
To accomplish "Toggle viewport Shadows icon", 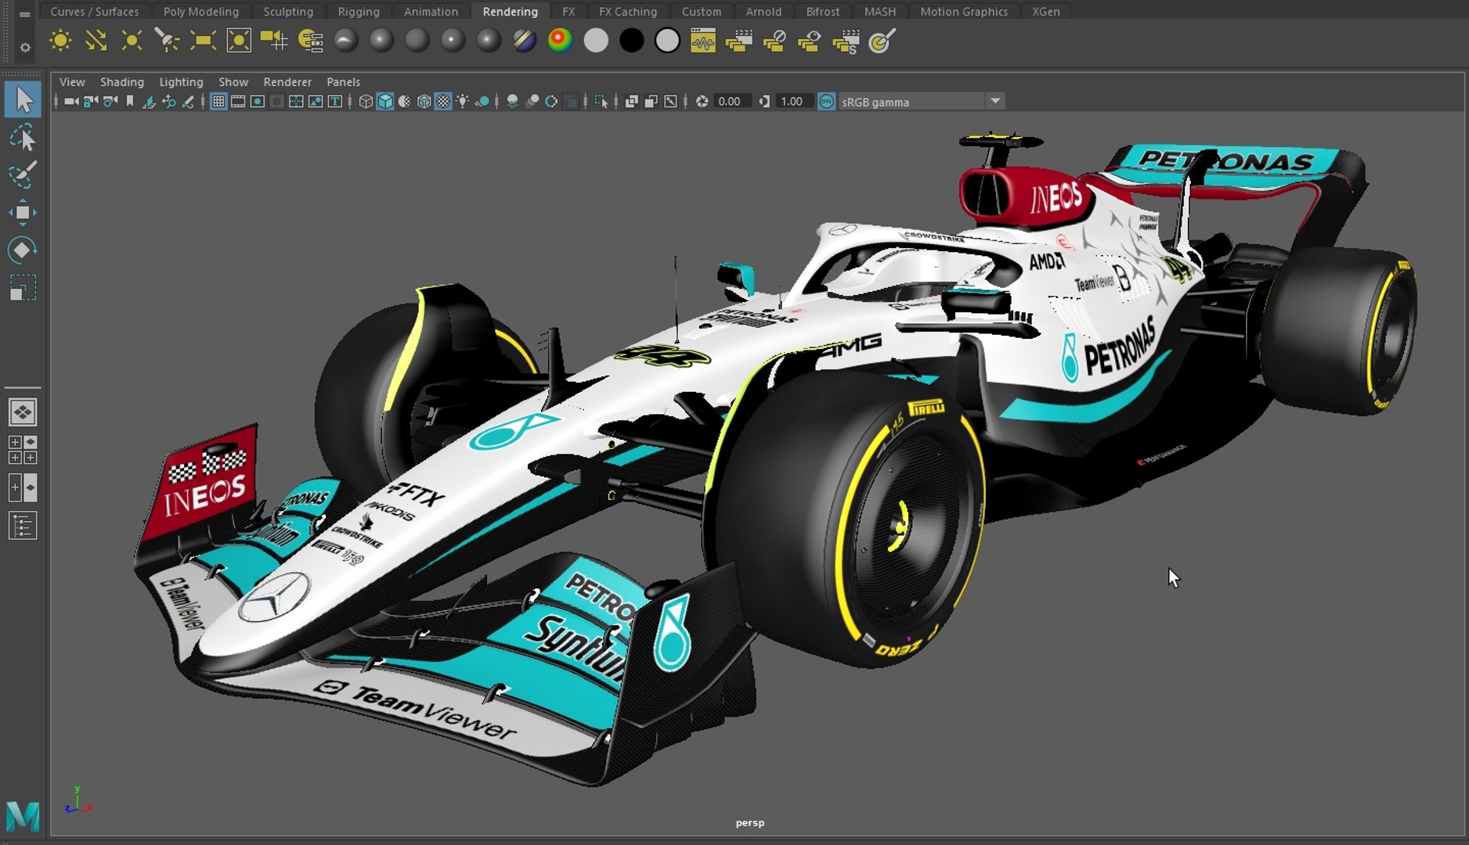I will (x=482, y=102).
